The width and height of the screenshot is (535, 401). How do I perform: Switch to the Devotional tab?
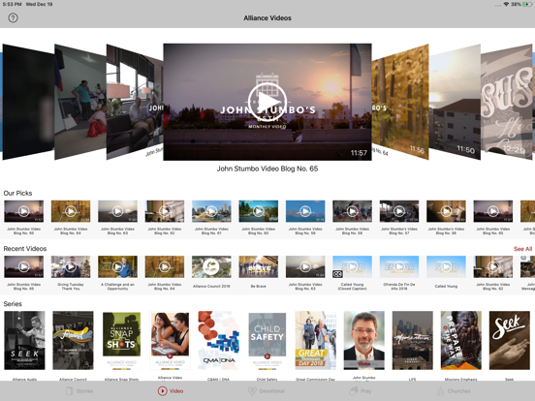[x=267, y=391]
